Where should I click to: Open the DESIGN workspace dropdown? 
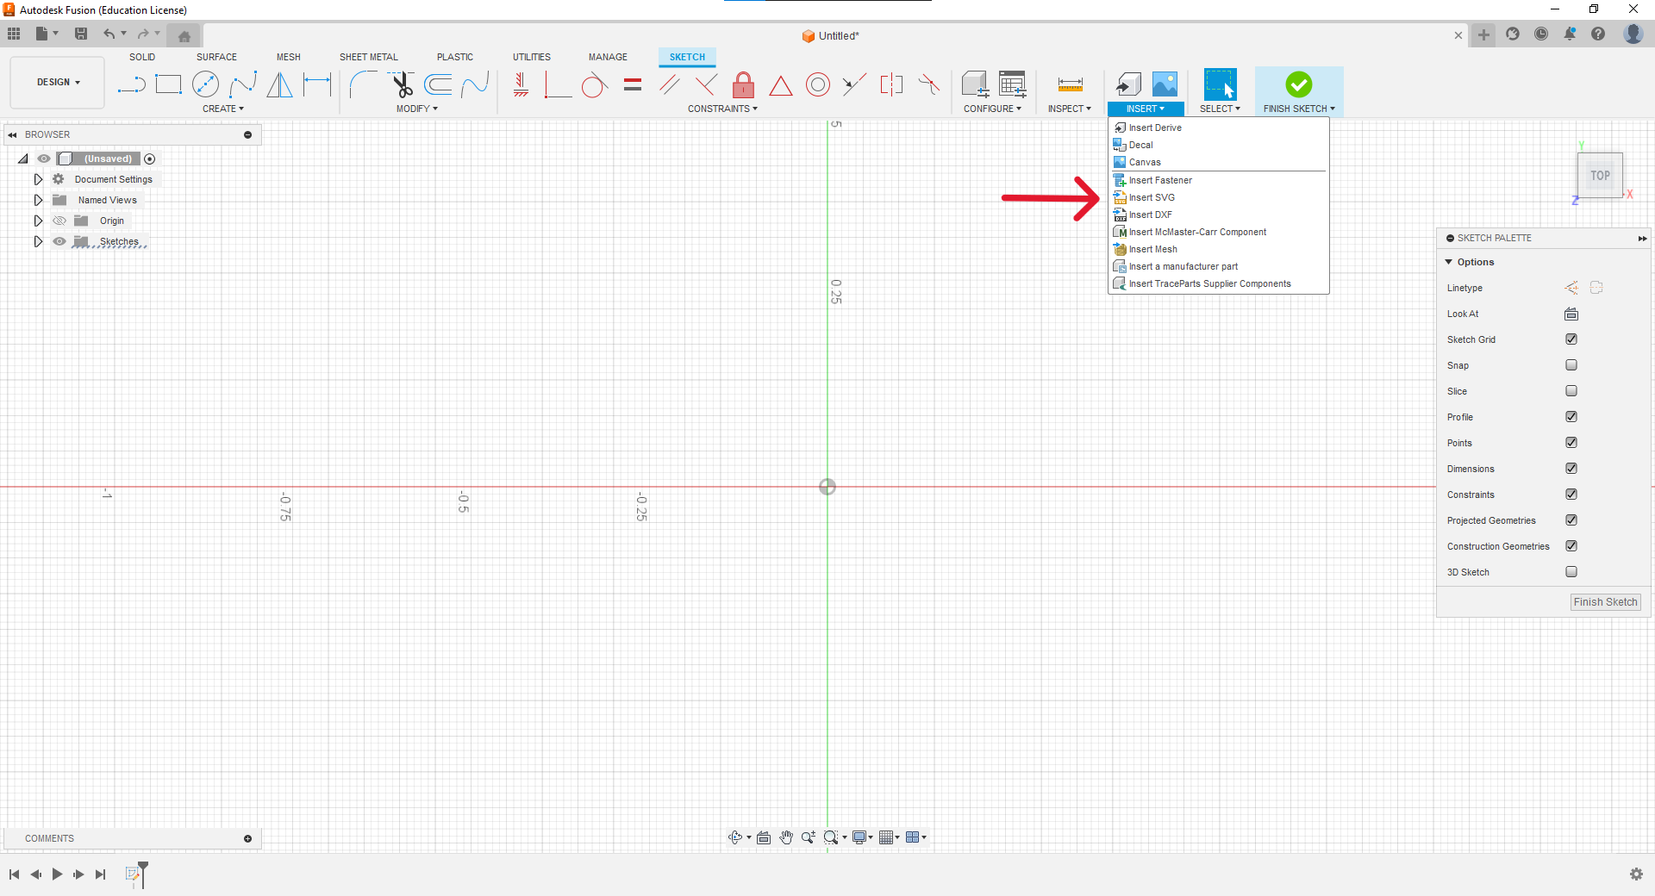(58, 83)
